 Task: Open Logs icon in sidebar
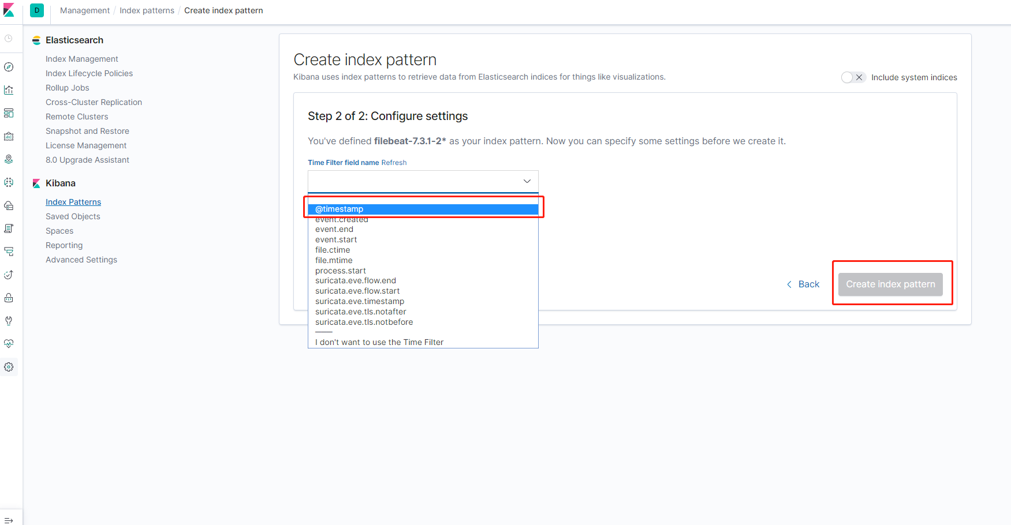(x=9, y=228)
